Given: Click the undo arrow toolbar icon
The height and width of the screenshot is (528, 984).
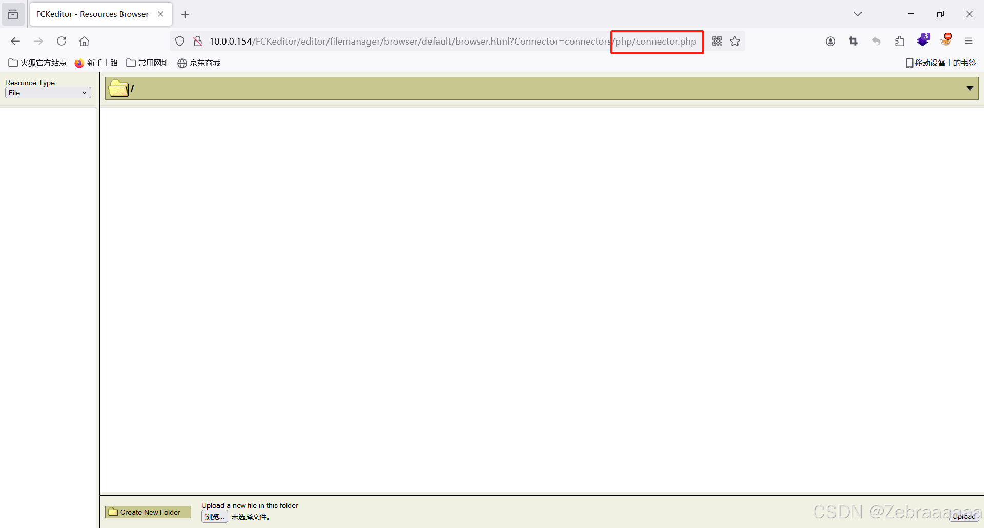Looking at the screenshot, I should (877, 41).
